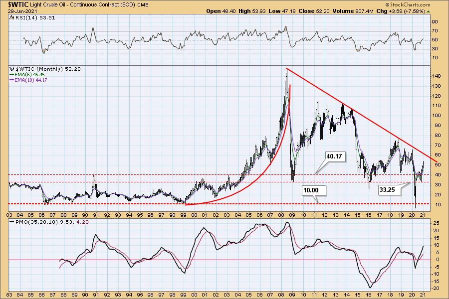Click the Chg +3.68 (+7.58%) reading
Viewport: 449px width, 299px height.
[401, 11]
